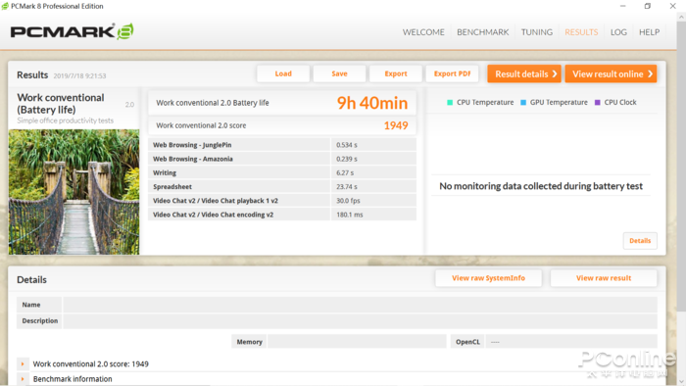The width and height of the screenshot is (686, 386).
Task: Switch to the BENCHMARK tab
Action: tap(482, 32)
